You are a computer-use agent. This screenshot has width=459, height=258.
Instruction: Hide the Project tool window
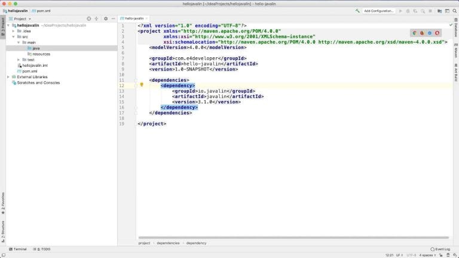pyautogui.click(x=112, y=19)
